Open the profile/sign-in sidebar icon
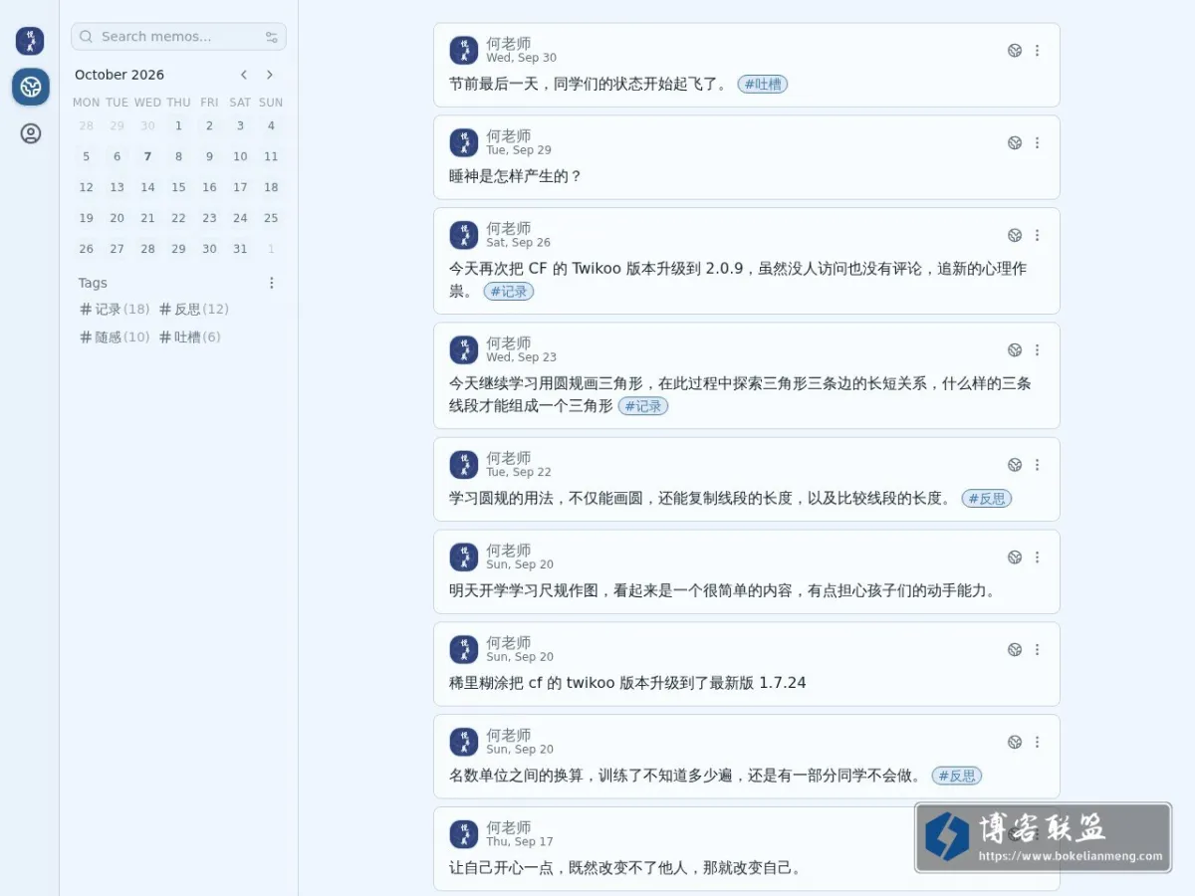 click(31, 133)
